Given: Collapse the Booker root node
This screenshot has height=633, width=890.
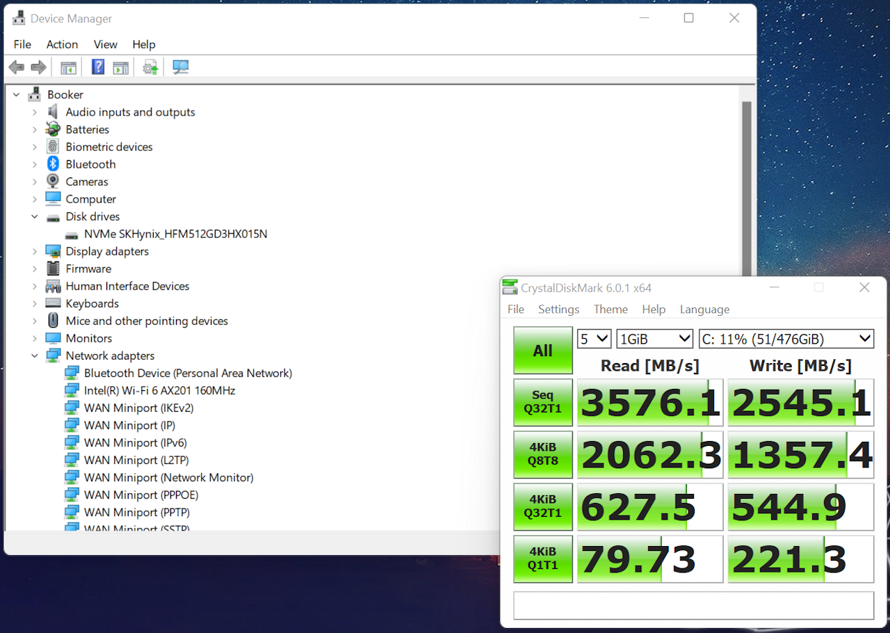Looking at the screenshot, I should [x=16, y=95].
